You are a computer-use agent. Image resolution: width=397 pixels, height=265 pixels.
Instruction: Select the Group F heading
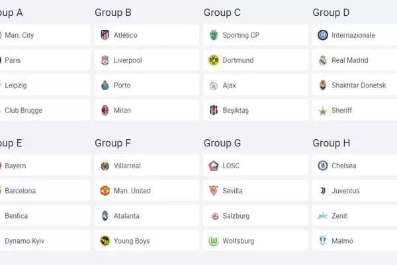(x=113, y=143)
